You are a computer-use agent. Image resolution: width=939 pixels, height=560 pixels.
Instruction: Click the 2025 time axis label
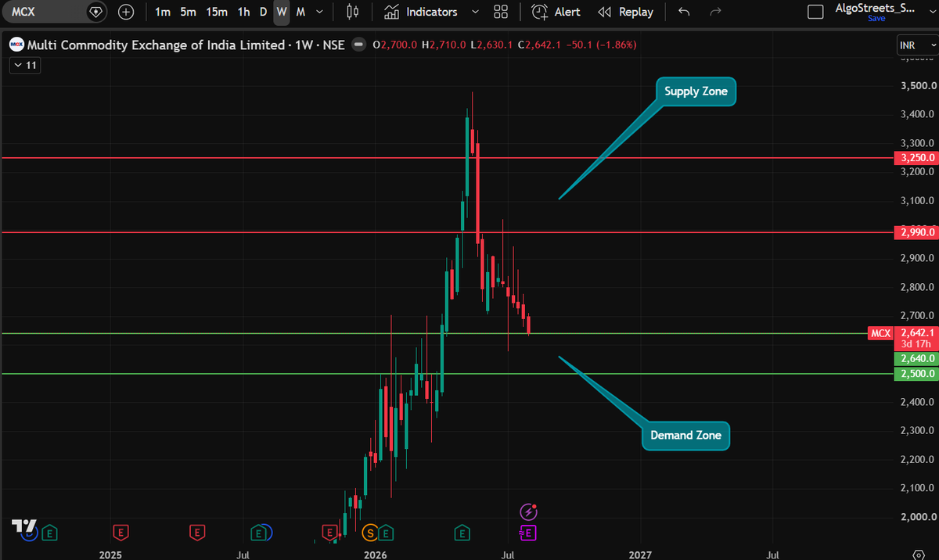pyautogui.click(x=110, y=555)
